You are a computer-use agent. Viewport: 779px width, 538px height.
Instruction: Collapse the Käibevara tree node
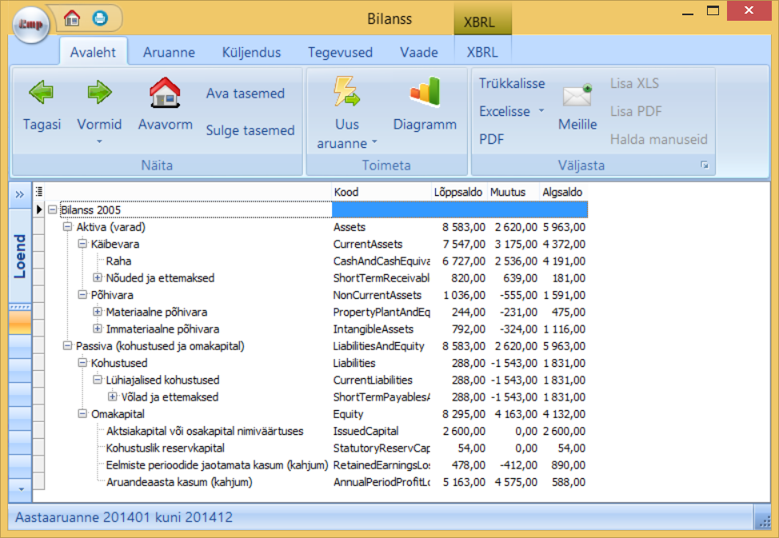[x=82, y=244]
